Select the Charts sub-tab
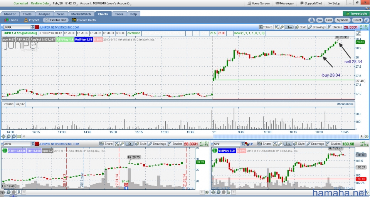Viewport: 370px width, 197px height. 11,20
